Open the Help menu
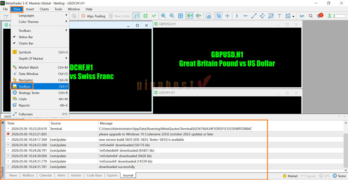Screen dimensions: 348x180 [89, 9]
